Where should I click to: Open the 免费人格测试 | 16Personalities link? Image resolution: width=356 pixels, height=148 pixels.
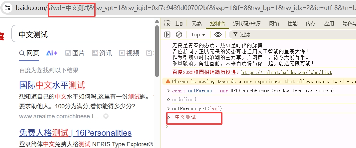[75, 133]
